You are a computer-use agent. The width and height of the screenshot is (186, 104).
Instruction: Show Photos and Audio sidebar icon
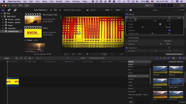pos(9,10)
